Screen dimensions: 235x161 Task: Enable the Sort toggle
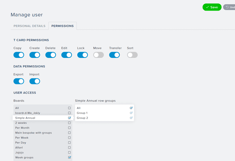pyautogui.click(x=132, y=55)
